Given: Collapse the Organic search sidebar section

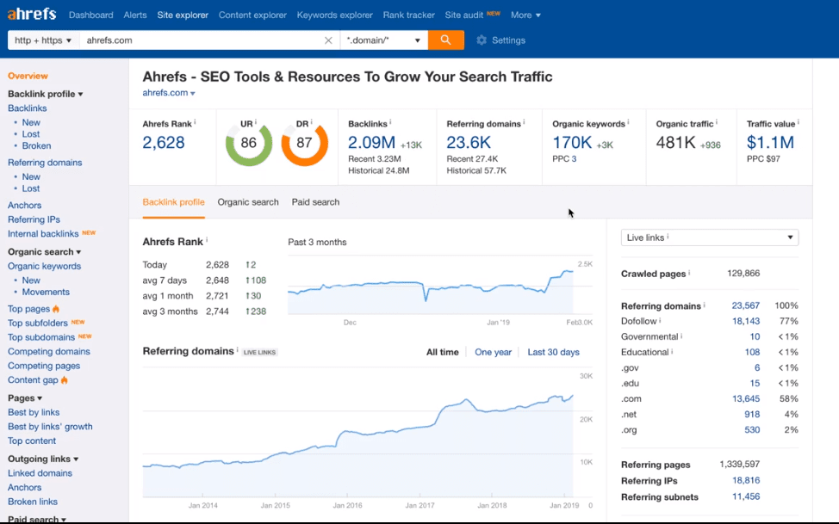Looking at the screenshot, I should point(45,252).
